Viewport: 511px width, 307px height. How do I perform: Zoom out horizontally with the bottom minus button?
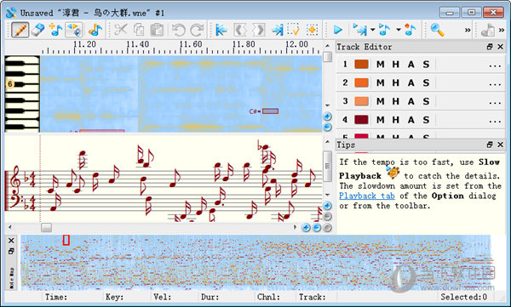tap(317, 228)
